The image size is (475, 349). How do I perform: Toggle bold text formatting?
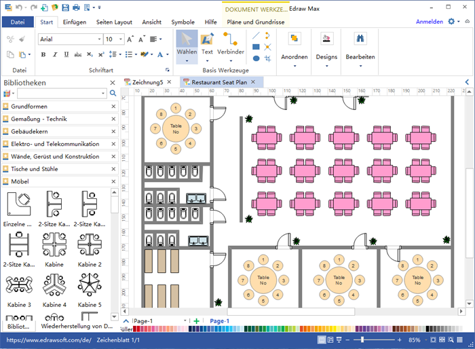coord(43,54)
